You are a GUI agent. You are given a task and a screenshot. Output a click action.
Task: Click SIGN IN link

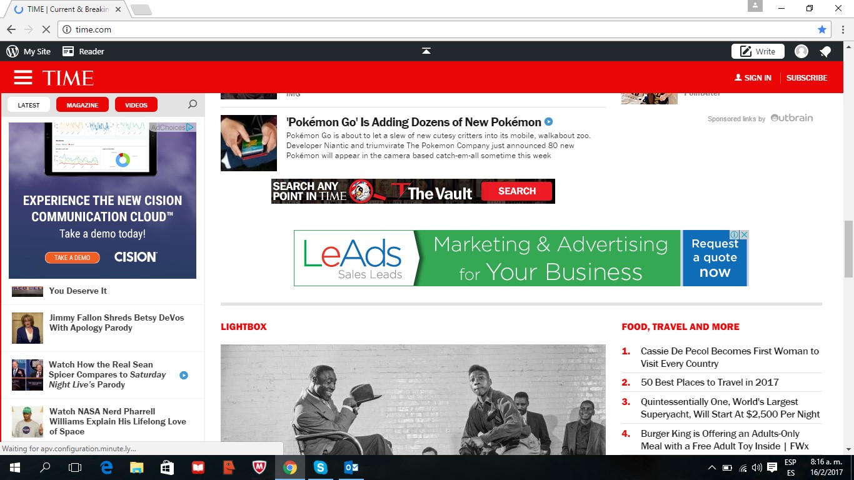tap(753, 78)
